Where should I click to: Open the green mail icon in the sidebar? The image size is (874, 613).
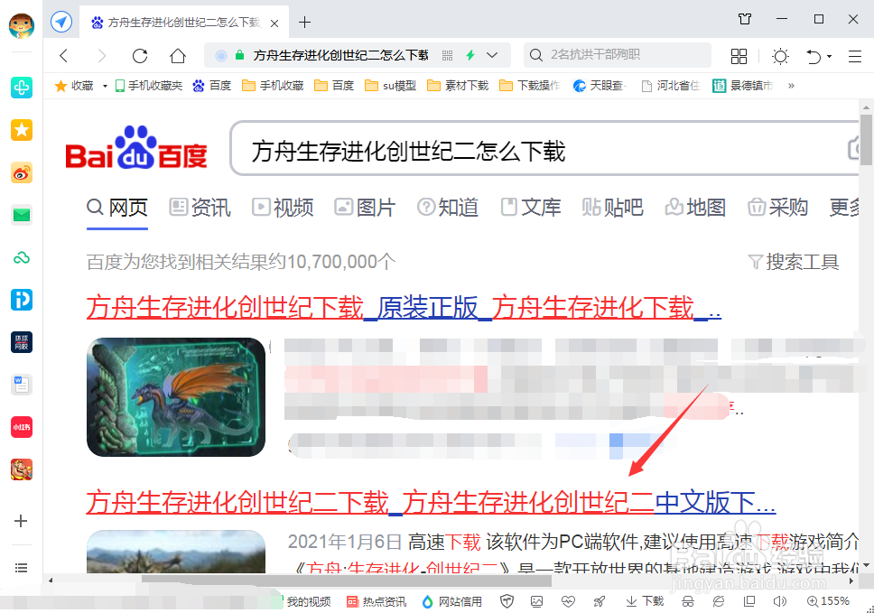pos(21,215)
